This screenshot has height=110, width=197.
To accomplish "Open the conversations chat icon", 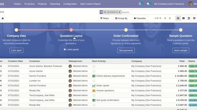I will click(x=148, y=4).
